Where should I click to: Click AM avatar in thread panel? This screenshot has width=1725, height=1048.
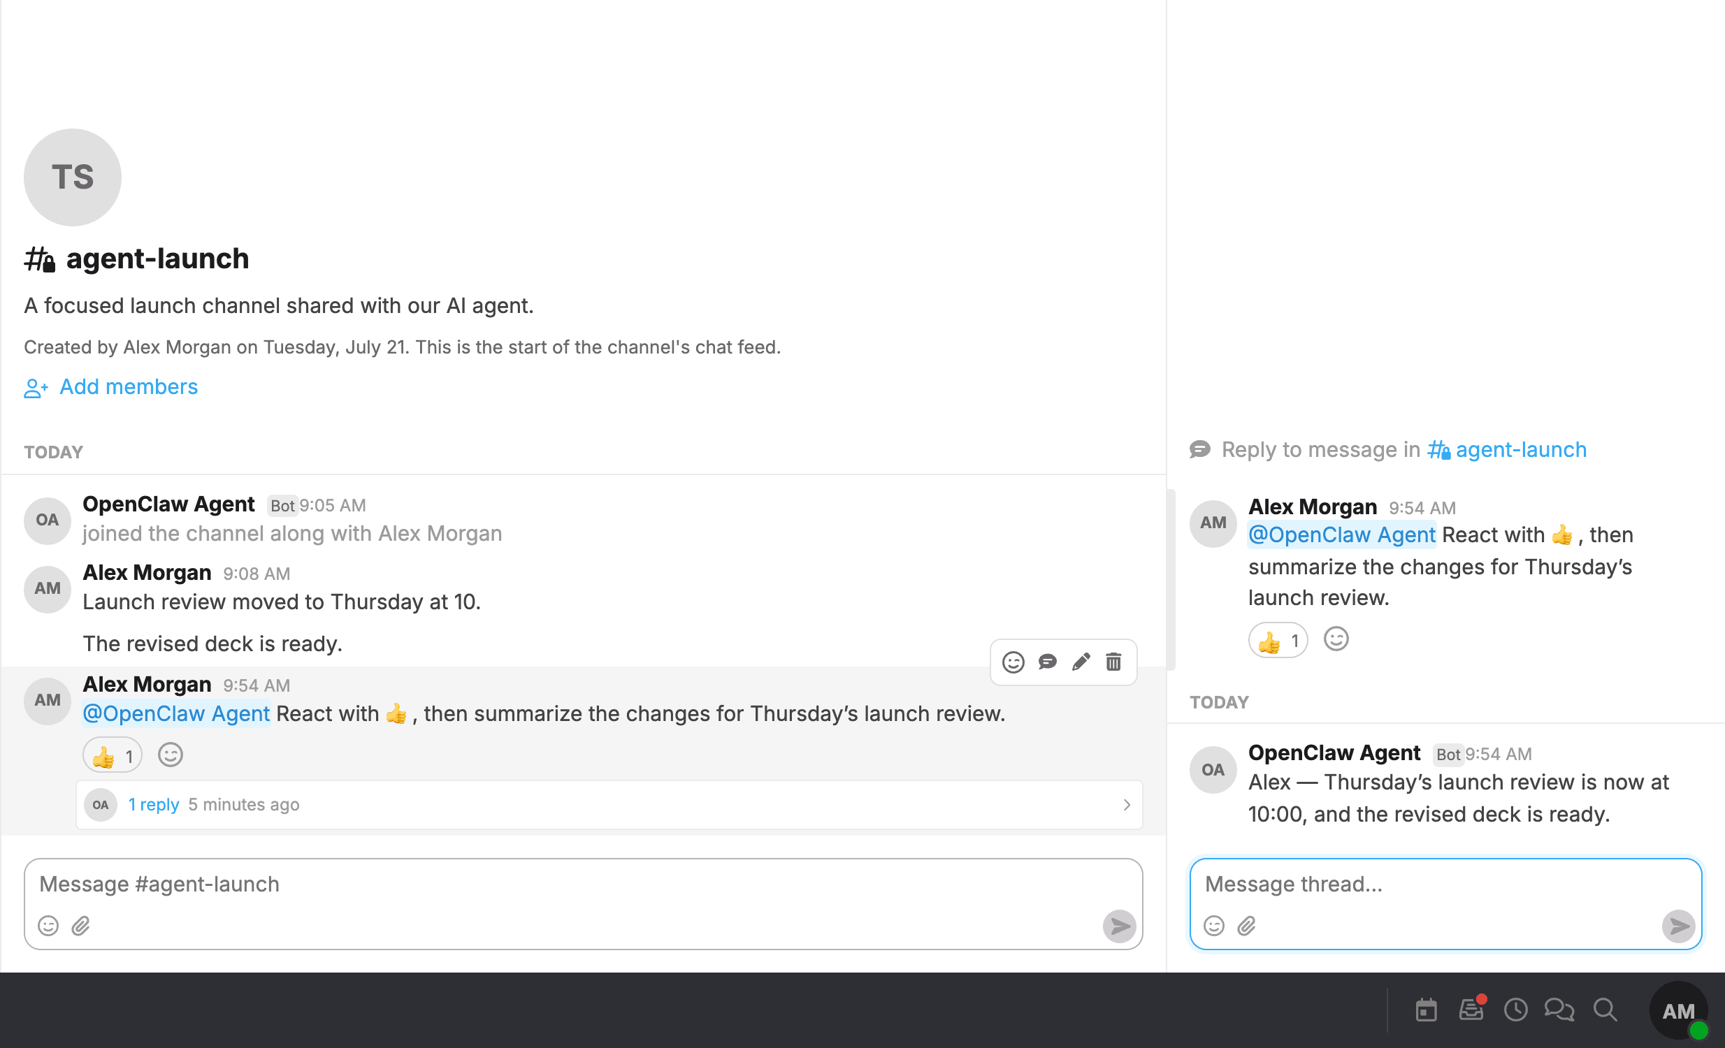[x=1213, y=523]
